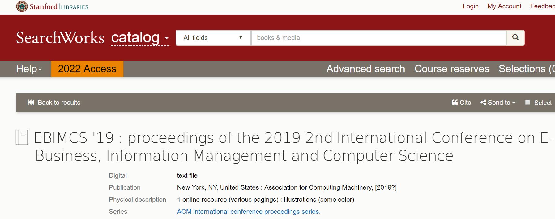Image resolution: width=555 pixels, height=219 pixels.
Task: Open Course reserves page
Action: pyautogui.click(x=452, y=69)
